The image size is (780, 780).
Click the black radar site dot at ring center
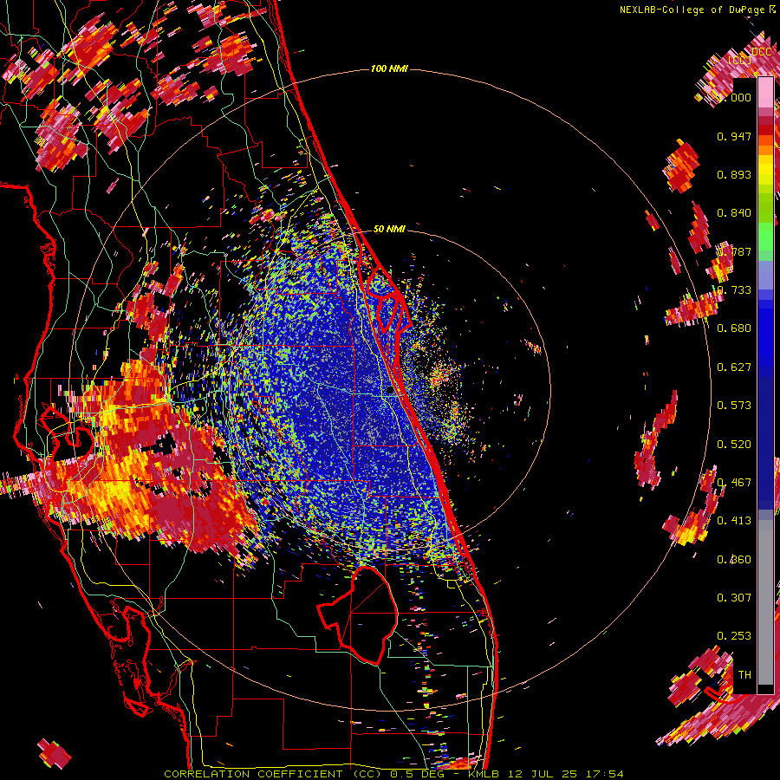[390, 391]
